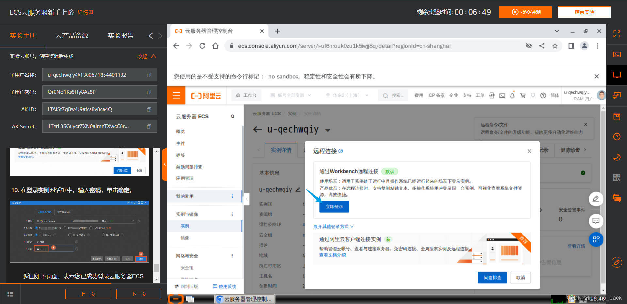Image resolution: width=627 pixels, height=304 pixels.
Task: Switch to the 云产品资源 tab
Action: [x=72, y=36]
